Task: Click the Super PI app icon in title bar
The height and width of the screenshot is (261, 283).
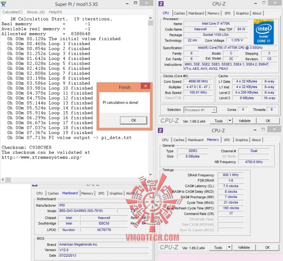Action: pyautogui.click(x=3, y=4)
